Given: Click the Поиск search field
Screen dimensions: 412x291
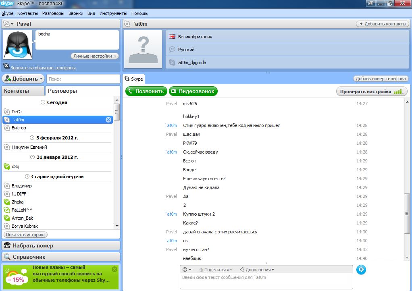Looking at the screenshot, I should 83,79.
